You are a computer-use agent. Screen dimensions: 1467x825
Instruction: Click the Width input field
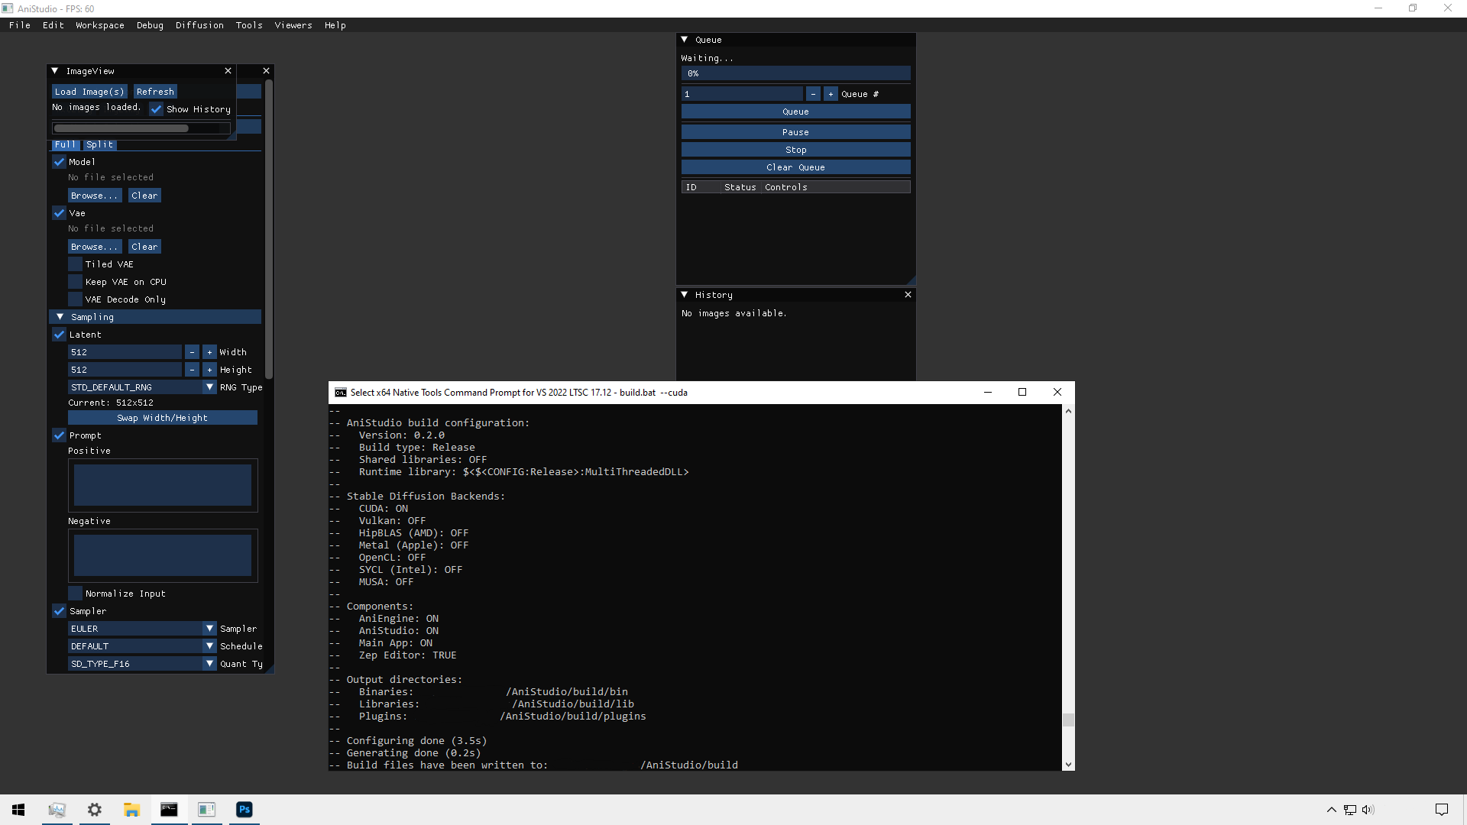[125, 352]
